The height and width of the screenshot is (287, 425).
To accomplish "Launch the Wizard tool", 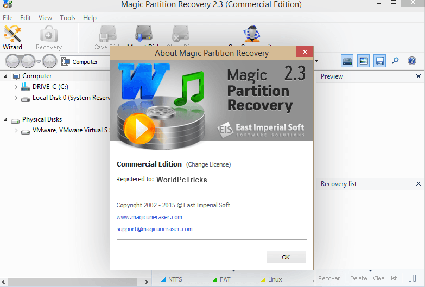I will [x=12, y=37].
